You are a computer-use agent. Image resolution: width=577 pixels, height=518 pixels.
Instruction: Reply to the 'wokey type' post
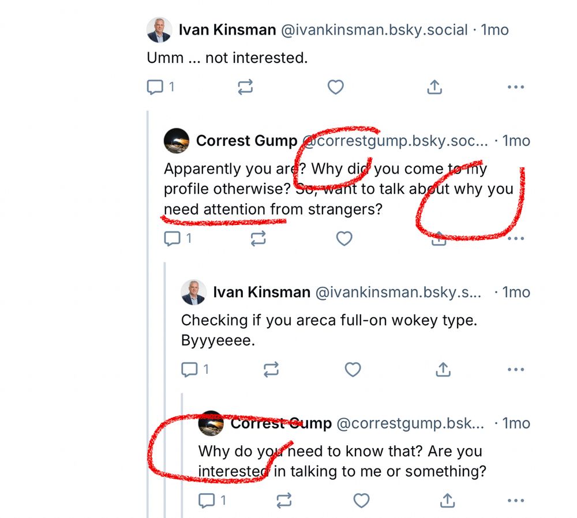pos(195,369)
